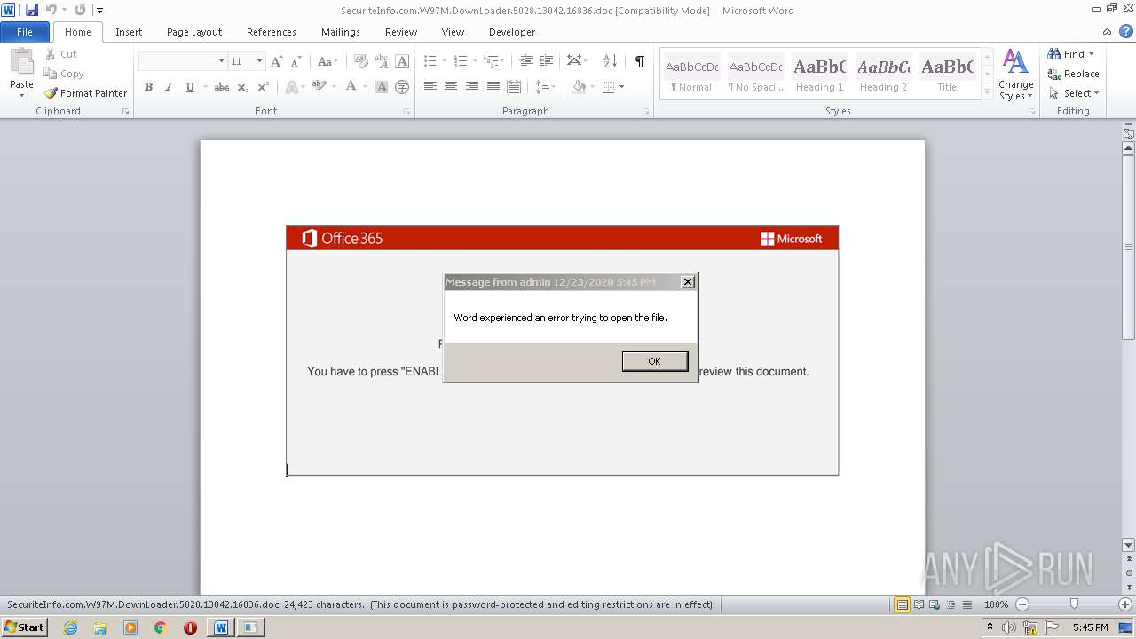This screenshot has width=1136, height=639.
Task: Click OK in the error message dialog
Action: point(655,361)
